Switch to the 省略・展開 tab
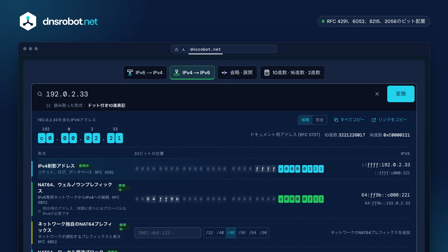448x252 pixels. [237, 73]
